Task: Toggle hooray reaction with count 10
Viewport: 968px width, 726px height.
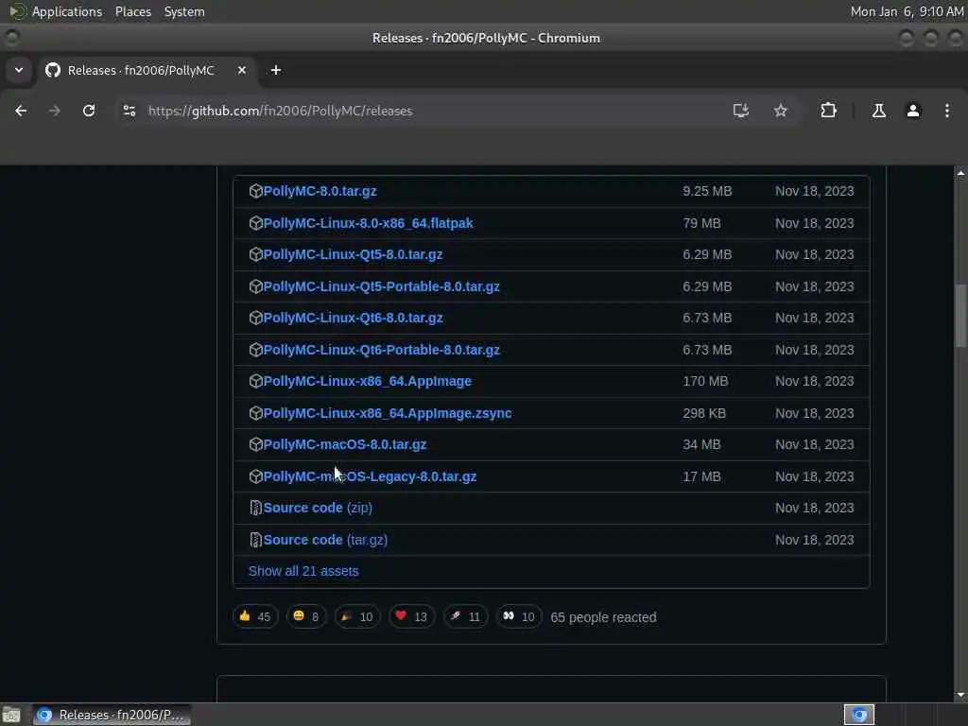Action: tap(356, 616)
